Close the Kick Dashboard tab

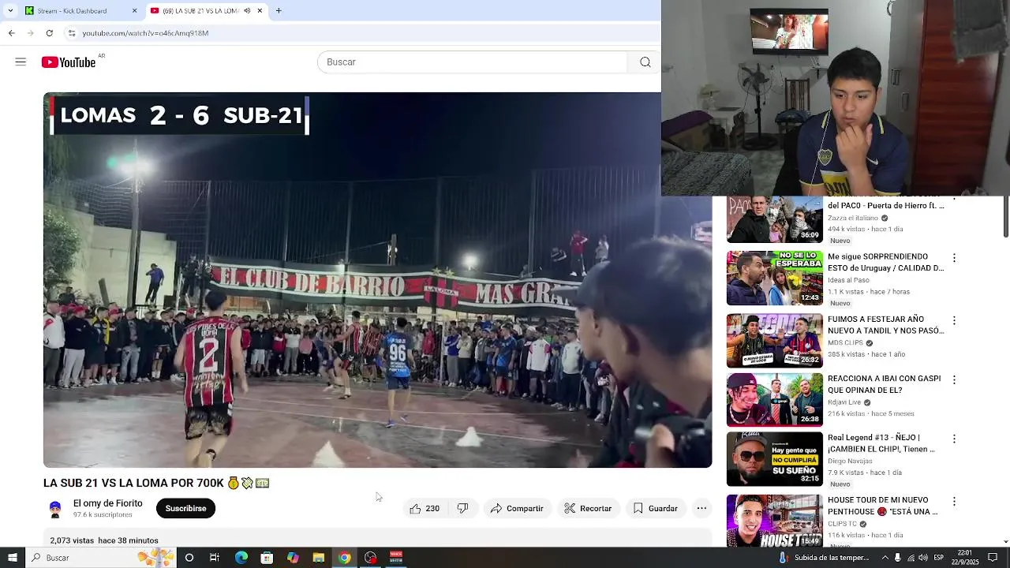(134, 11)
